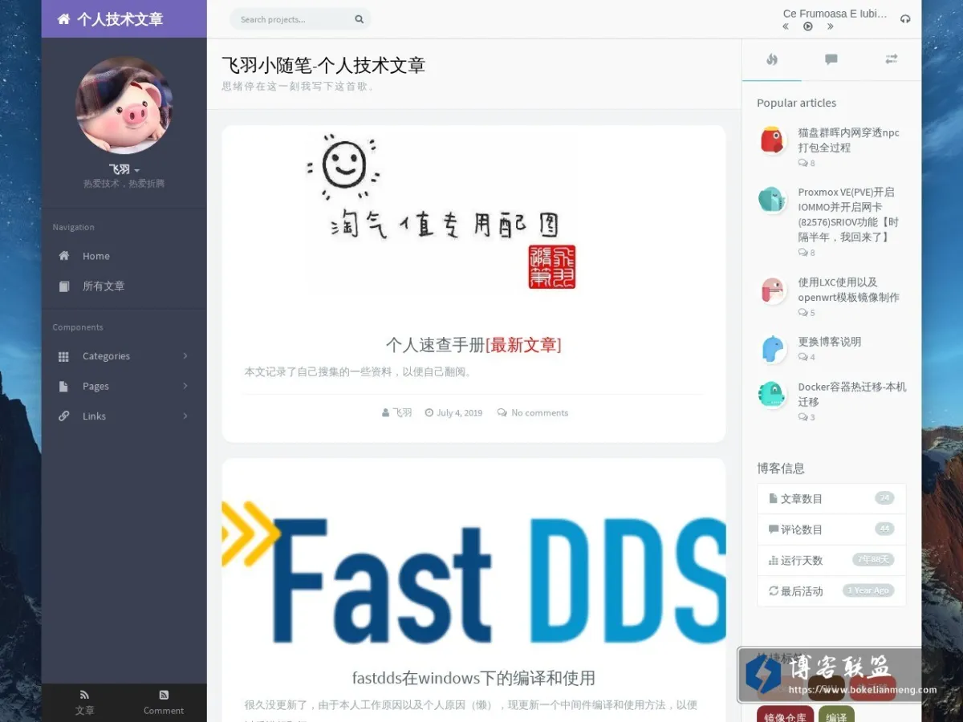Focus the Search projects input field

[293, 19]
